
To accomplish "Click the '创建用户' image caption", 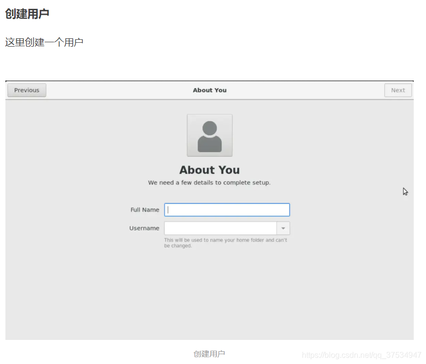I will point(209,354).
